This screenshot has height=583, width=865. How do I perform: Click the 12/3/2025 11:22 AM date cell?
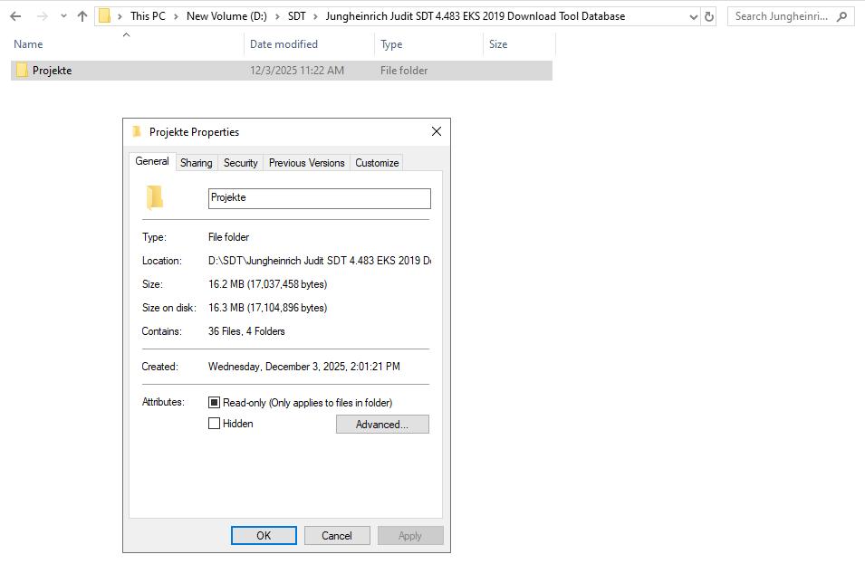click(x=297, y=71)
